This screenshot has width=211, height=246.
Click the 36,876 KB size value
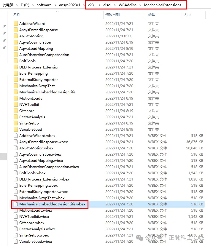click(195, 142)
